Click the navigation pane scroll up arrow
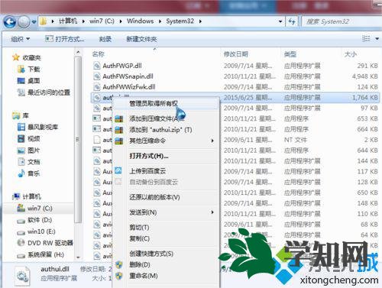The height and width of the screenshot is (288, 382). click(78, 52)
